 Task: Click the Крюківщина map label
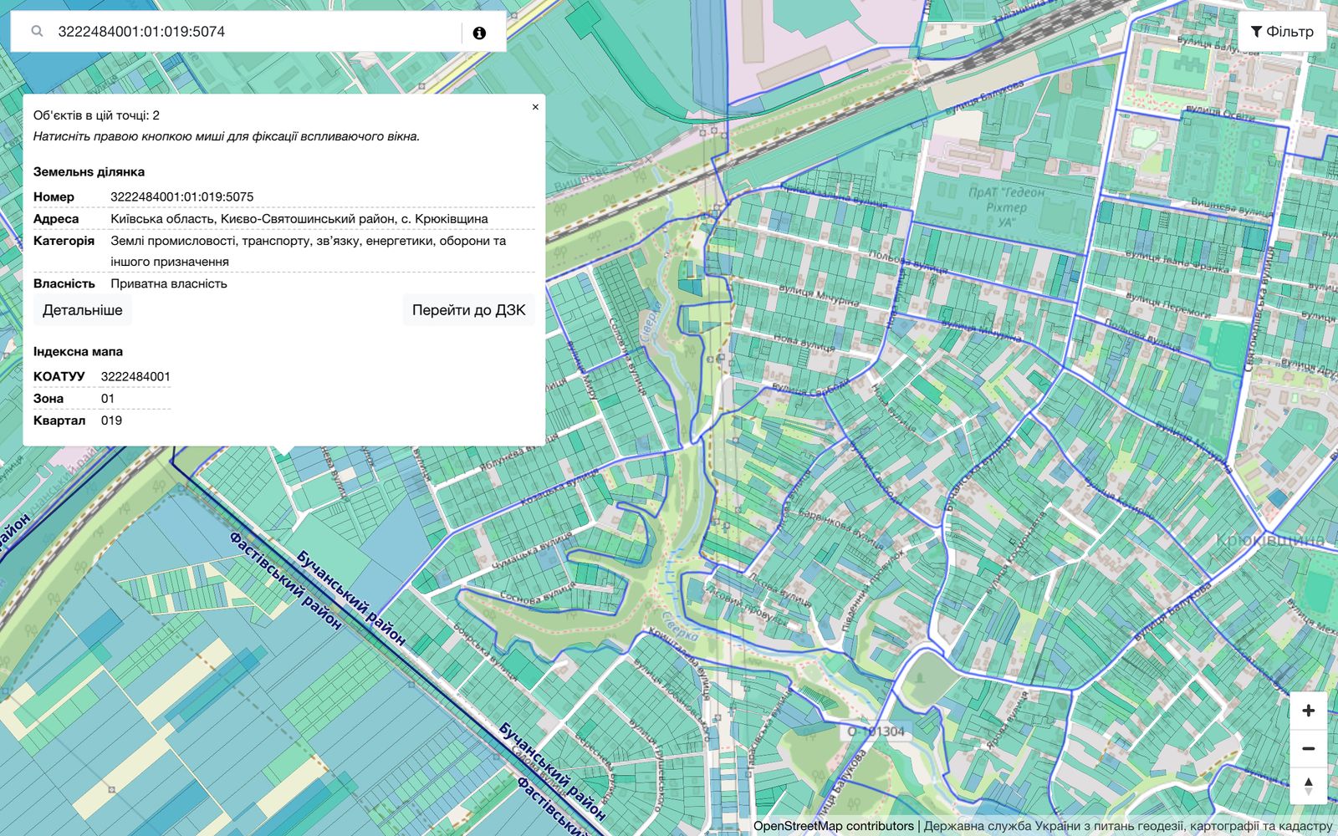tap(1269, 540)
